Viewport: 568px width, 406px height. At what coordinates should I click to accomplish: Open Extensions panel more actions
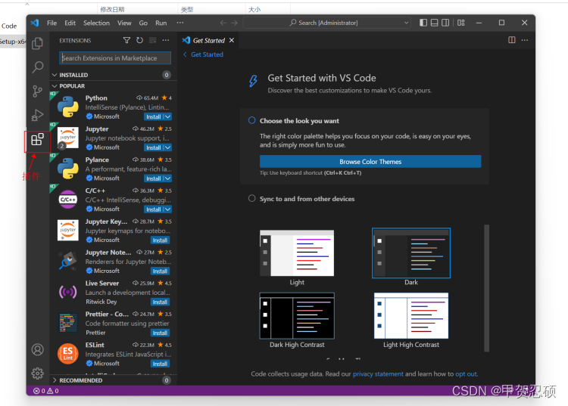(166, 40)
